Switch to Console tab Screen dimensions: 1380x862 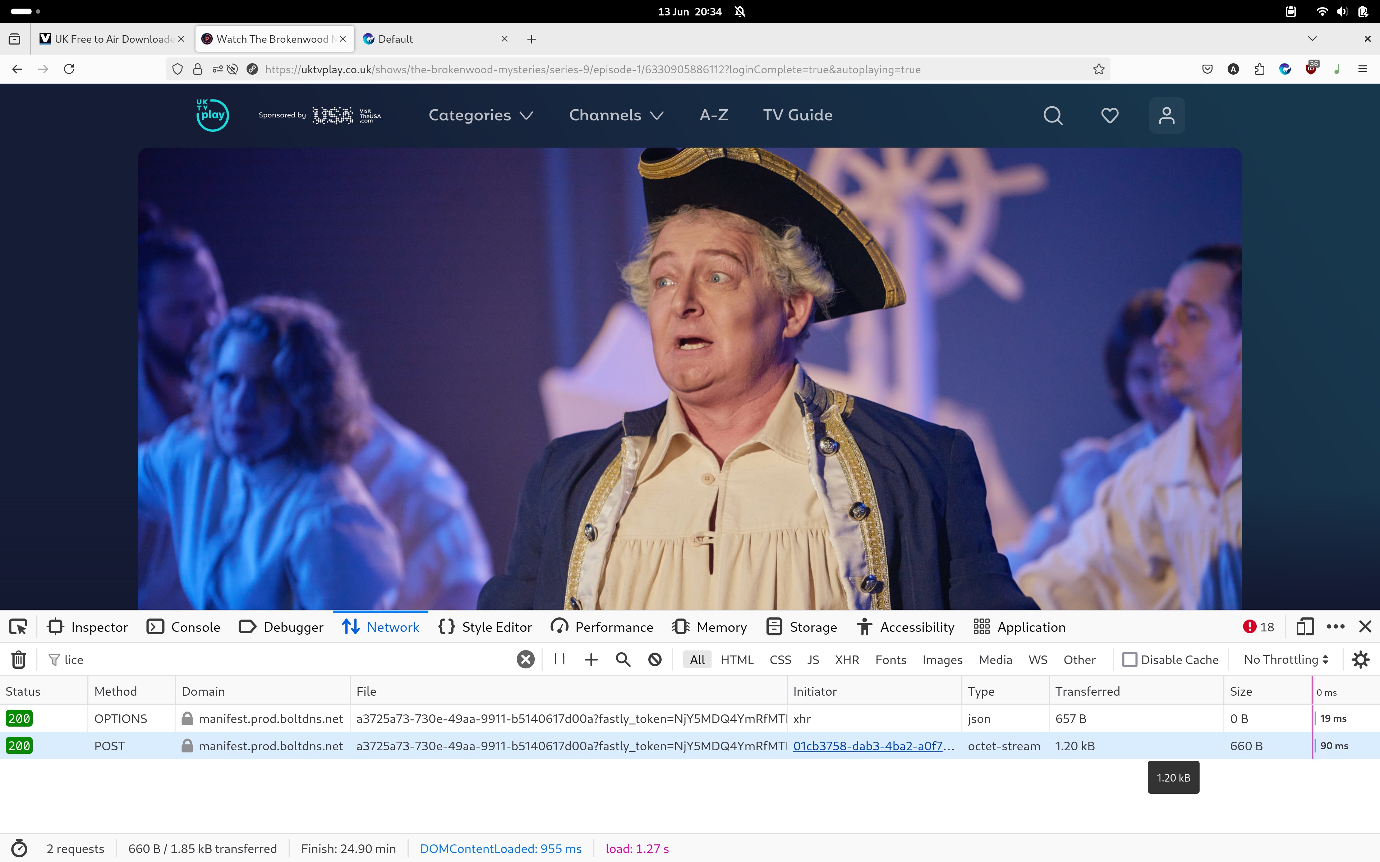(x=184, y=627)
